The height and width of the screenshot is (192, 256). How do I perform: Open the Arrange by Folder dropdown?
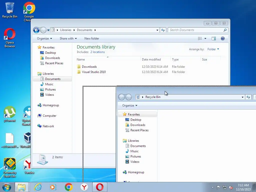(213, 49)
